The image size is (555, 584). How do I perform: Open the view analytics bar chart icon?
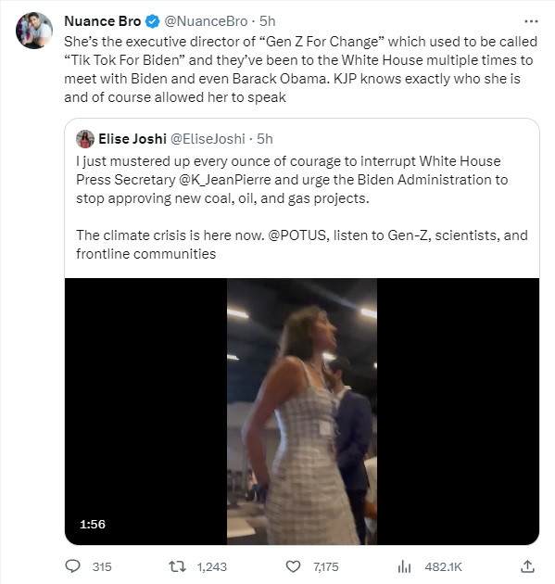pyautogui.click(x=404, y=566)
